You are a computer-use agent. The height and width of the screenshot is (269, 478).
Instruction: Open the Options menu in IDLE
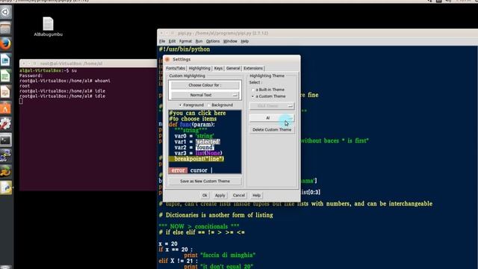[x=213, y=41]
